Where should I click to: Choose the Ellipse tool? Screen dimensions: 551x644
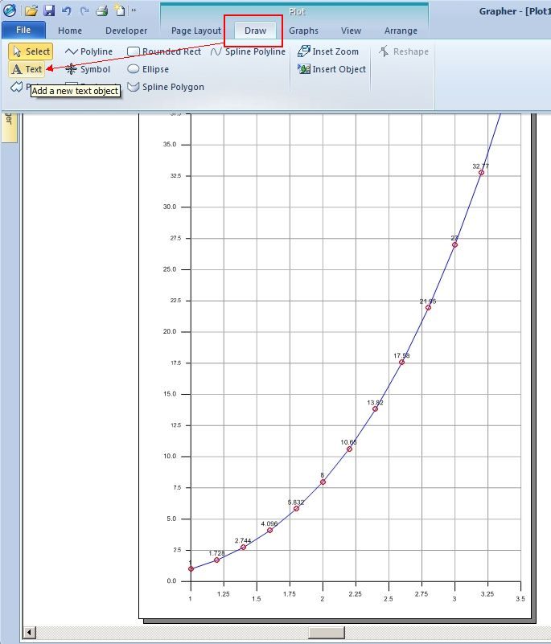(148, 69)
